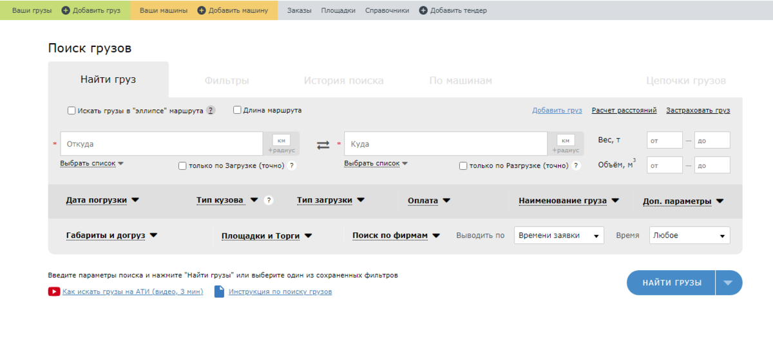
Task: Click volume "до" field
Action: [712, 165]
